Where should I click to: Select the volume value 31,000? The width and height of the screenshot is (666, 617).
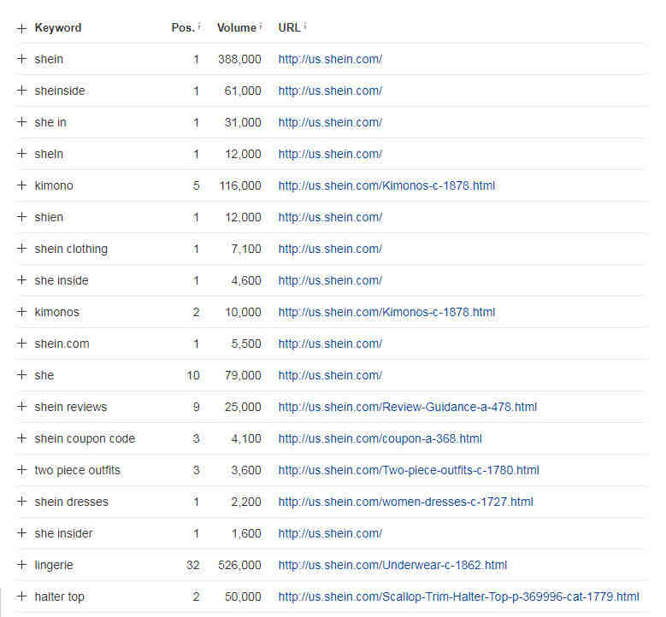tap(243, 122)
